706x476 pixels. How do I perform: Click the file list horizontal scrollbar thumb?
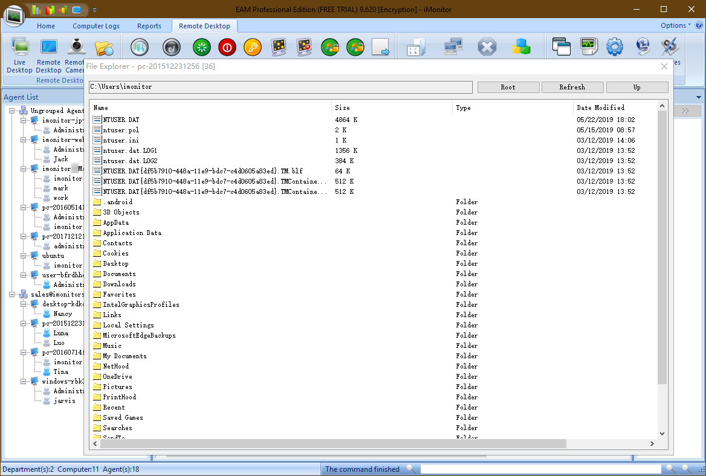coord(332,443)
